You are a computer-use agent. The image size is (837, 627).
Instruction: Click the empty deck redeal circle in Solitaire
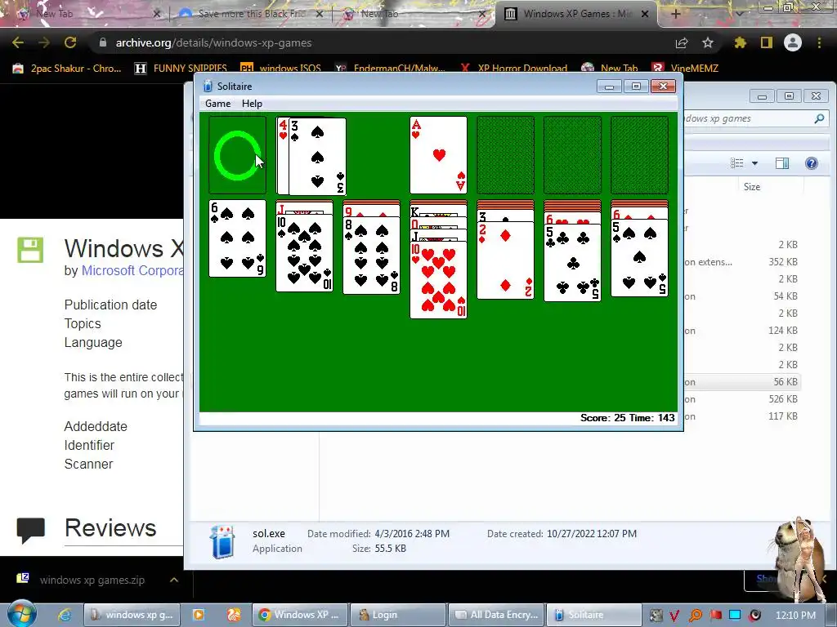click(237, 155)
